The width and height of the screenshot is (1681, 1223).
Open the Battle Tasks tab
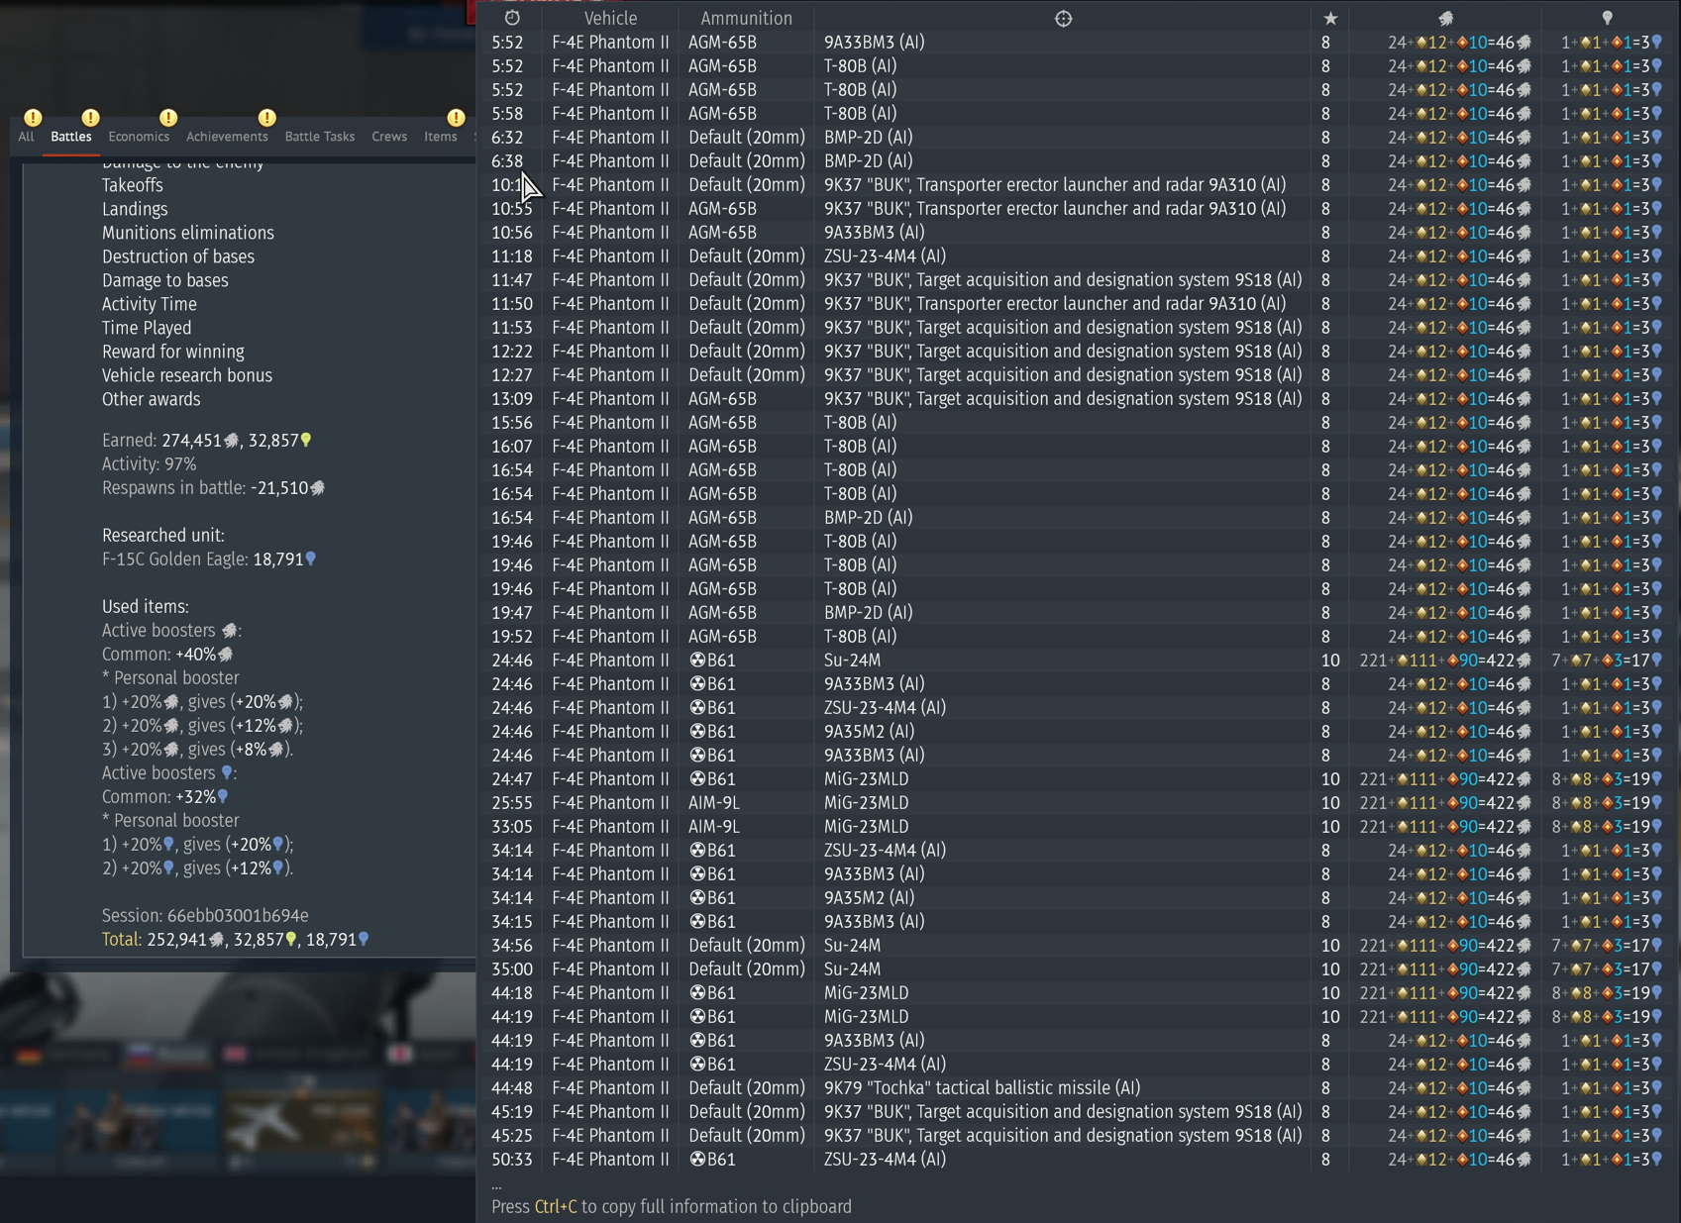(x=320, y=137)
